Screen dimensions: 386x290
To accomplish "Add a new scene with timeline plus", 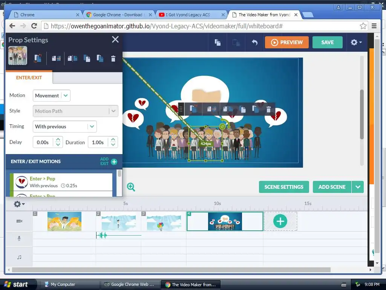I will (x=280, y=221).
